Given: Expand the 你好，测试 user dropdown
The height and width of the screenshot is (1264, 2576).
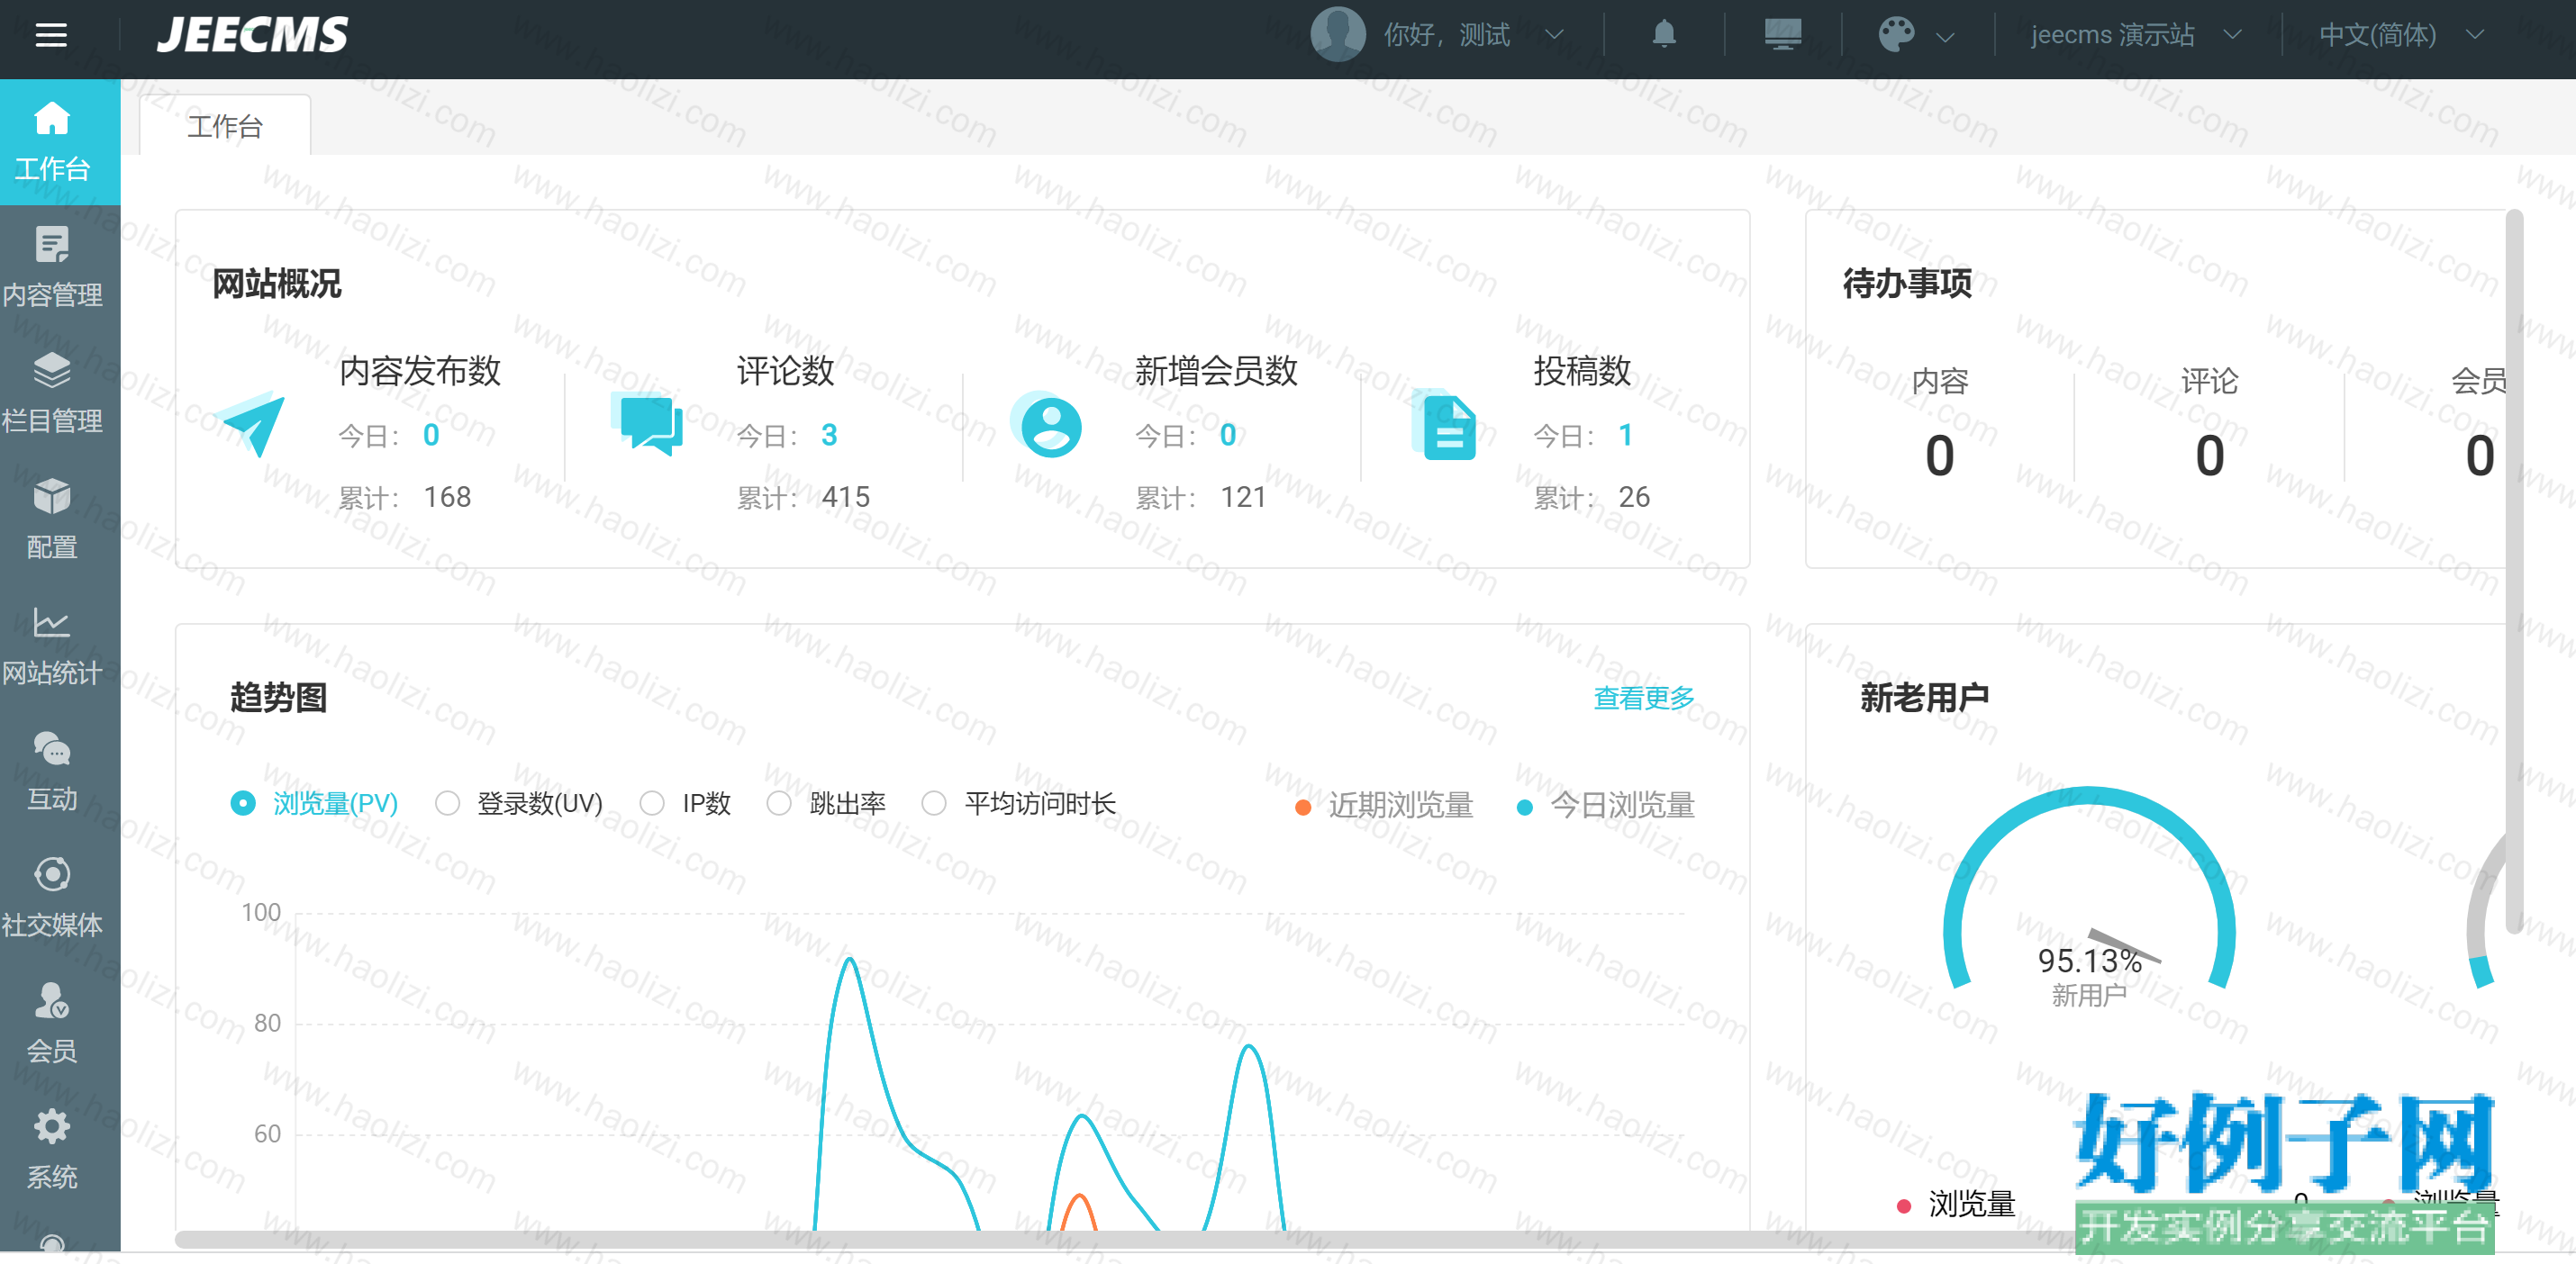Looking at the screenshot, I should (x=1553, y=35).
